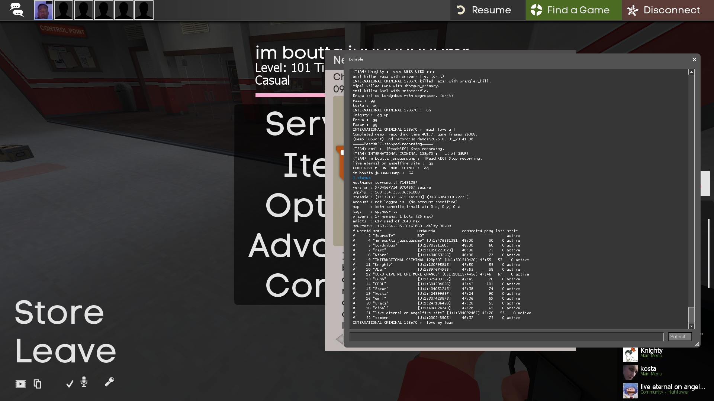Click the Find a Game button
Screen dimensions: 714x401
[573, 10]
